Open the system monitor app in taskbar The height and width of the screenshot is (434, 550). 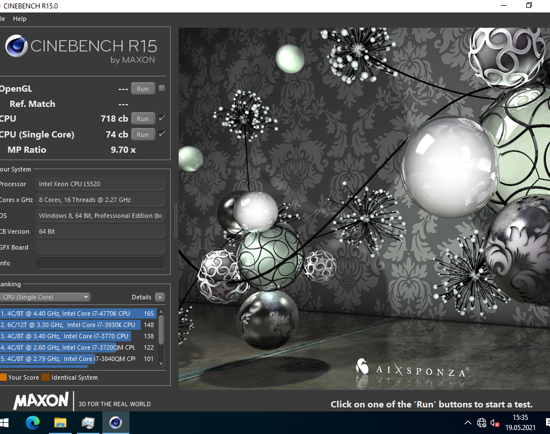(88, 423)
